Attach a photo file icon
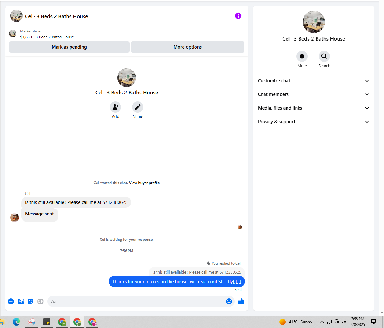 point(21,301)
